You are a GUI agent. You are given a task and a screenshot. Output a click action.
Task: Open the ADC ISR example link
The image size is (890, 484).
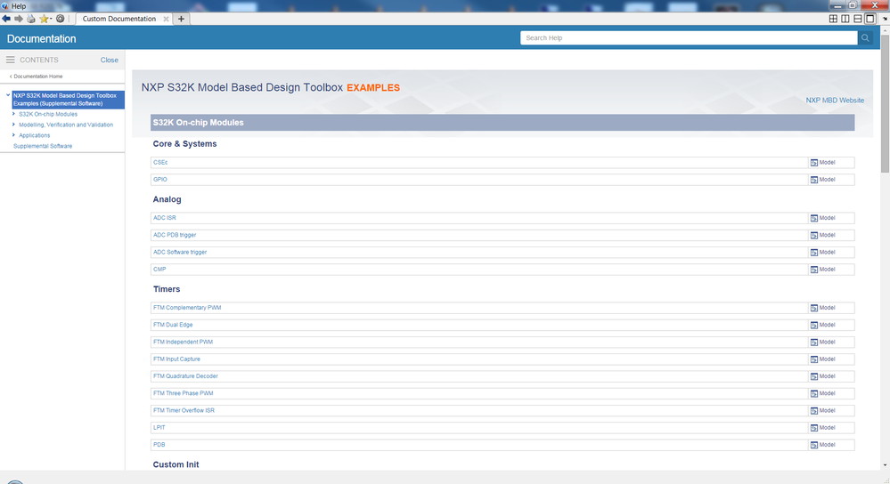click(x=165, y=218)
